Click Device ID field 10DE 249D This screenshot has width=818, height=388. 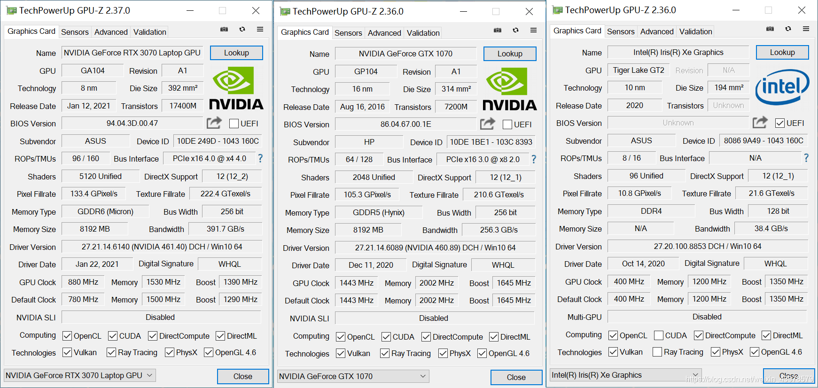(218, 141)
